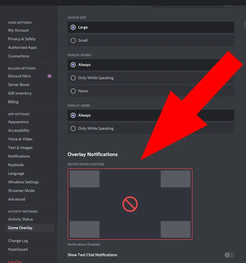Open the Change Log
The width and height of the screenshot is (246, 263).
point(18,241)
